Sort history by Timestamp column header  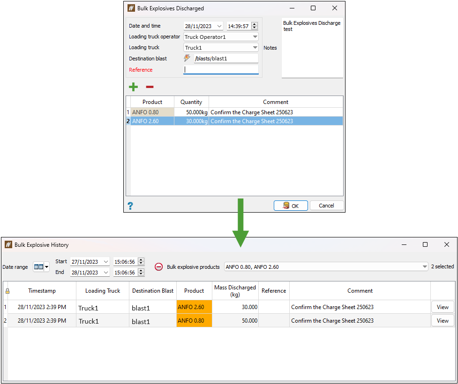click(42, 291)
